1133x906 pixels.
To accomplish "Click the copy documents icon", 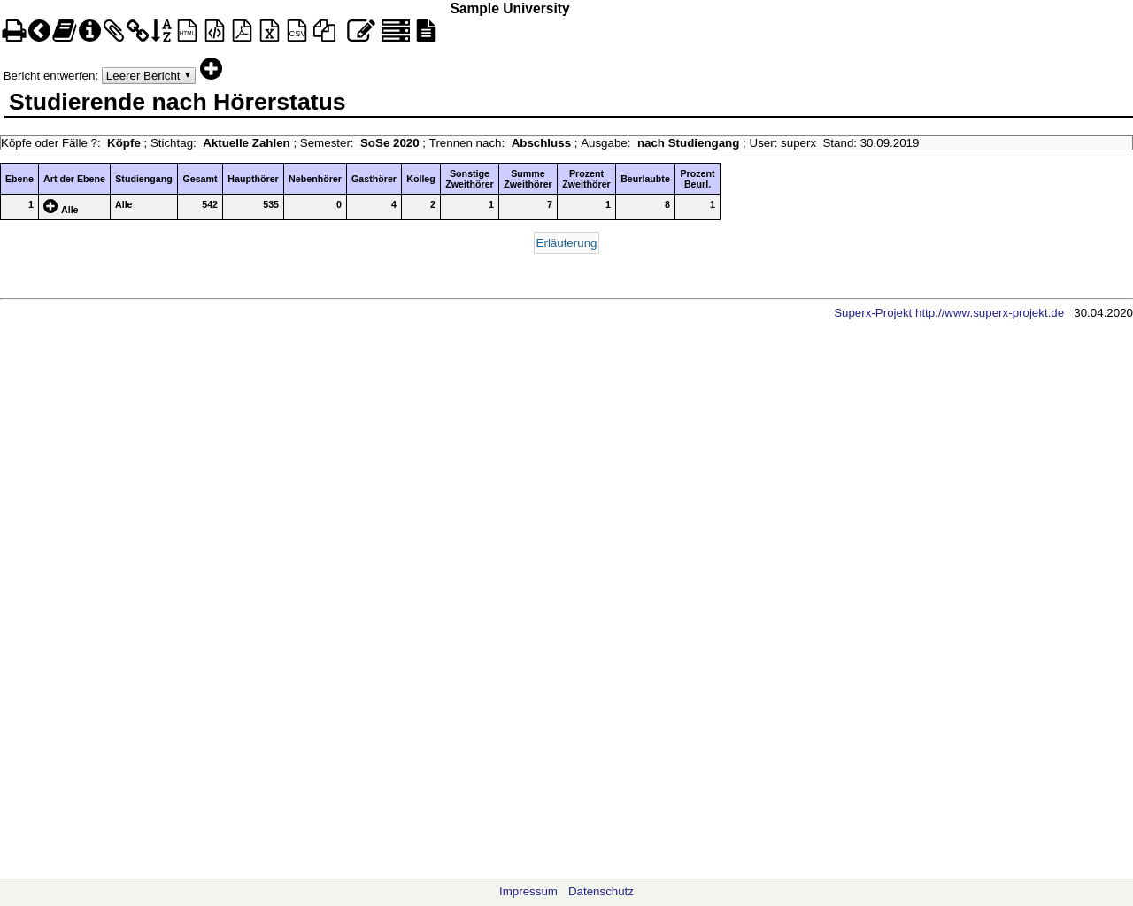I will [x=325, y=31].
